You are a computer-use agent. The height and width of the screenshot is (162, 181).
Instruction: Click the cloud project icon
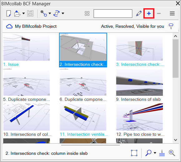9,26
